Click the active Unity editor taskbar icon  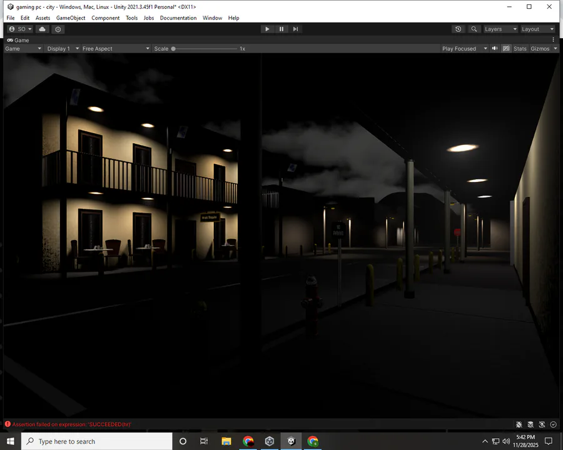pyautogui.click(x=291, y=441)
